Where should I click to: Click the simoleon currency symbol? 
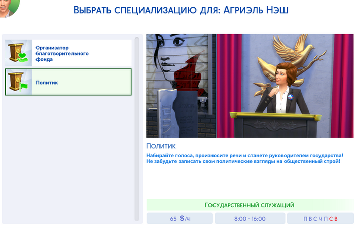[x=182, y=218]
